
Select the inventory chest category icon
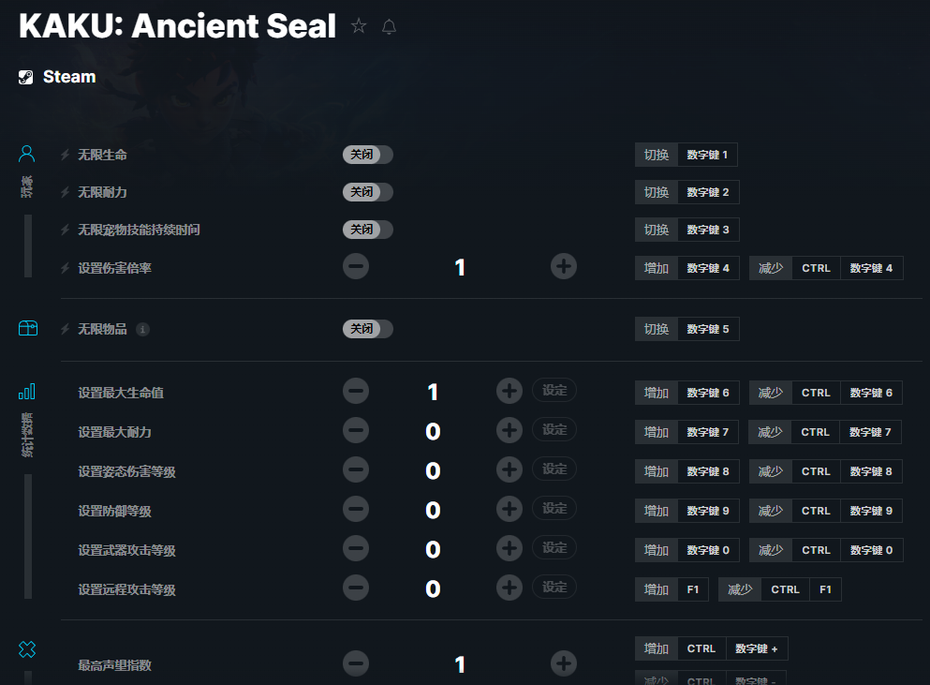tap(28, 328)
